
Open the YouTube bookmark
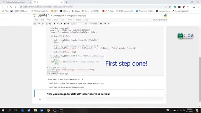(108, 11)
